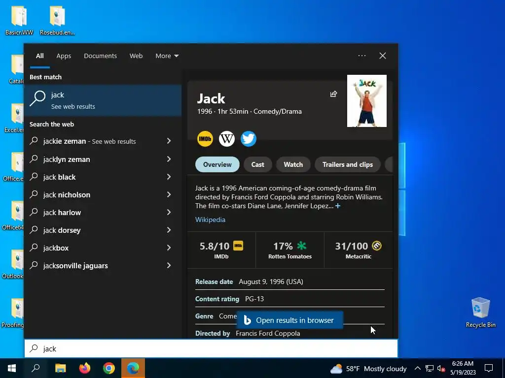505x378 pixels.
Task: Select the jack best match result
Action: pos(103,100)
